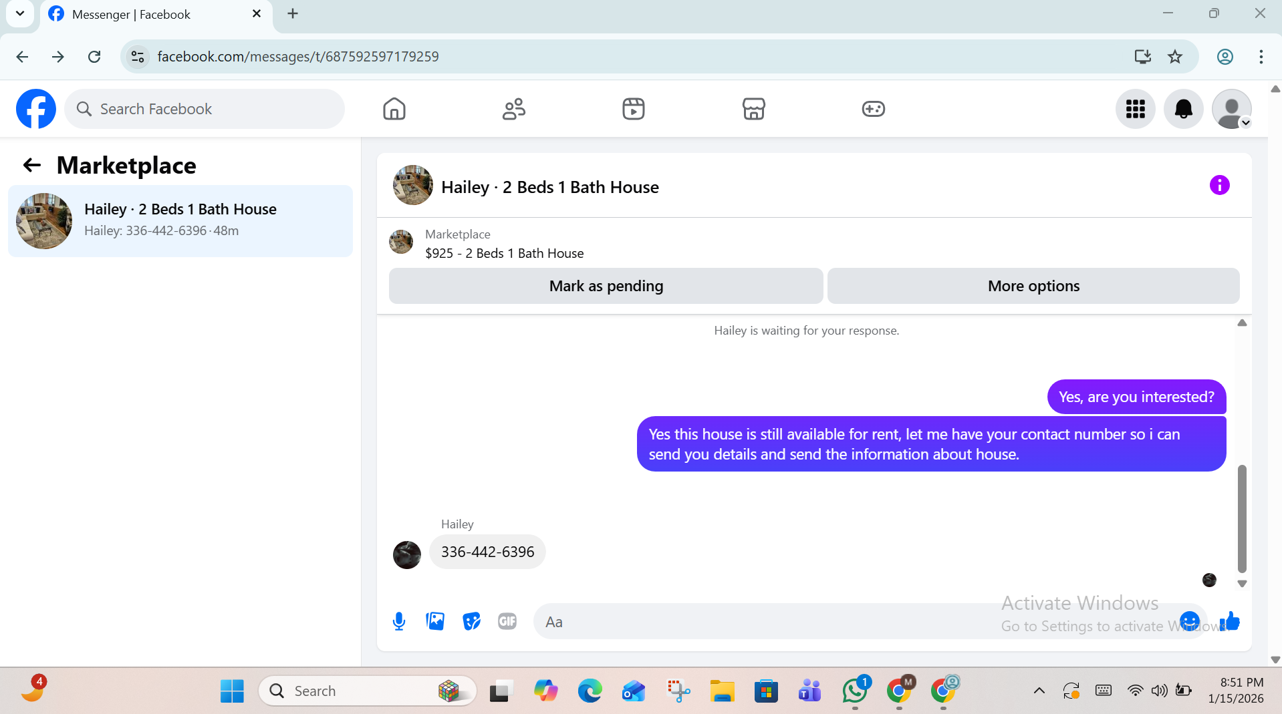
Task: Open Gaming icon in top navigation
Action: [x=873, y=109]
